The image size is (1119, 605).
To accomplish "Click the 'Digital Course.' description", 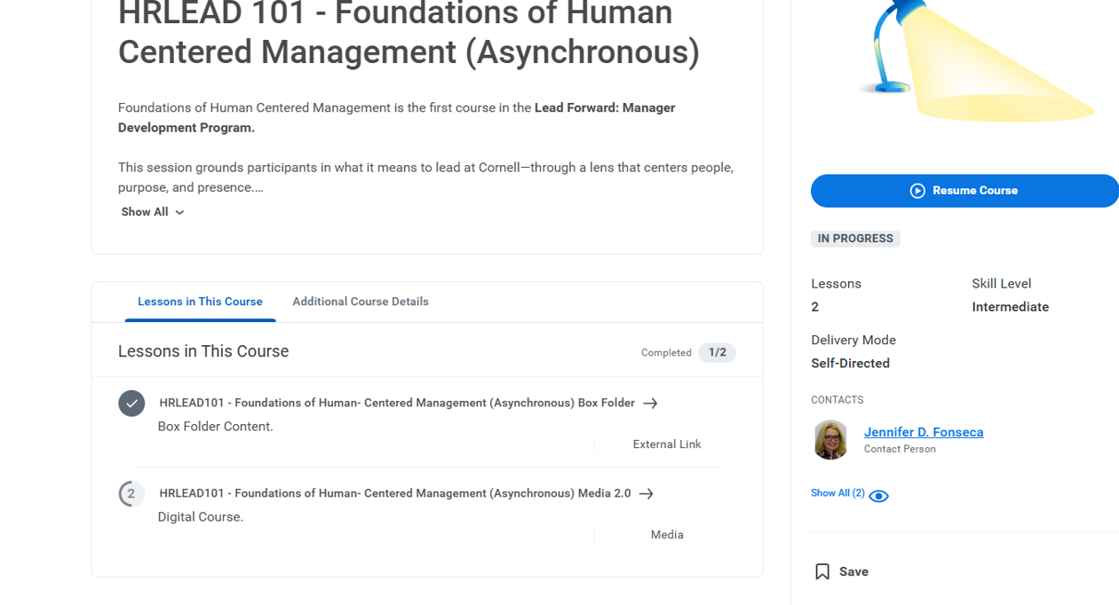I will (x=201, y=517).
